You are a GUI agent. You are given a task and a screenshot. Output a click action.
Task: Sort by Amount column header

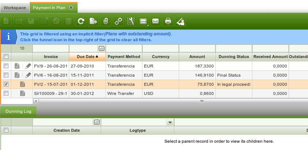pos(197,57)
